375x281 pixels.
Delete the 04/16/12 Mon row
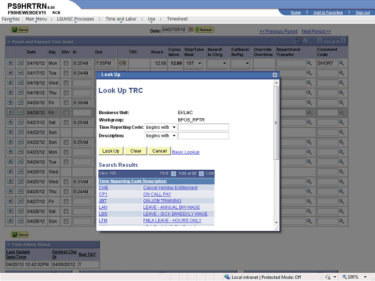coord(21,63)
